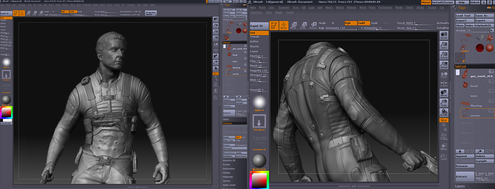Click the TXTR OFF texture thumbnail, right window
Screen dimensions: 495x189
[259, 141]
